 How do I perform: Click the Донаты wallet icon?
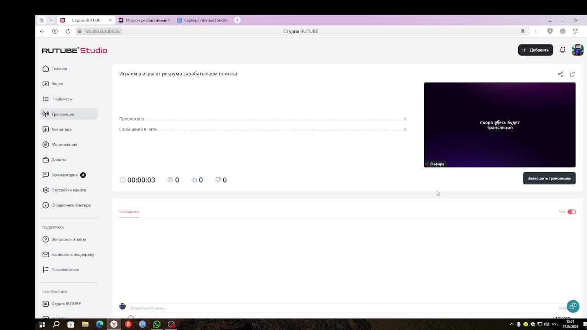(45, 159)
